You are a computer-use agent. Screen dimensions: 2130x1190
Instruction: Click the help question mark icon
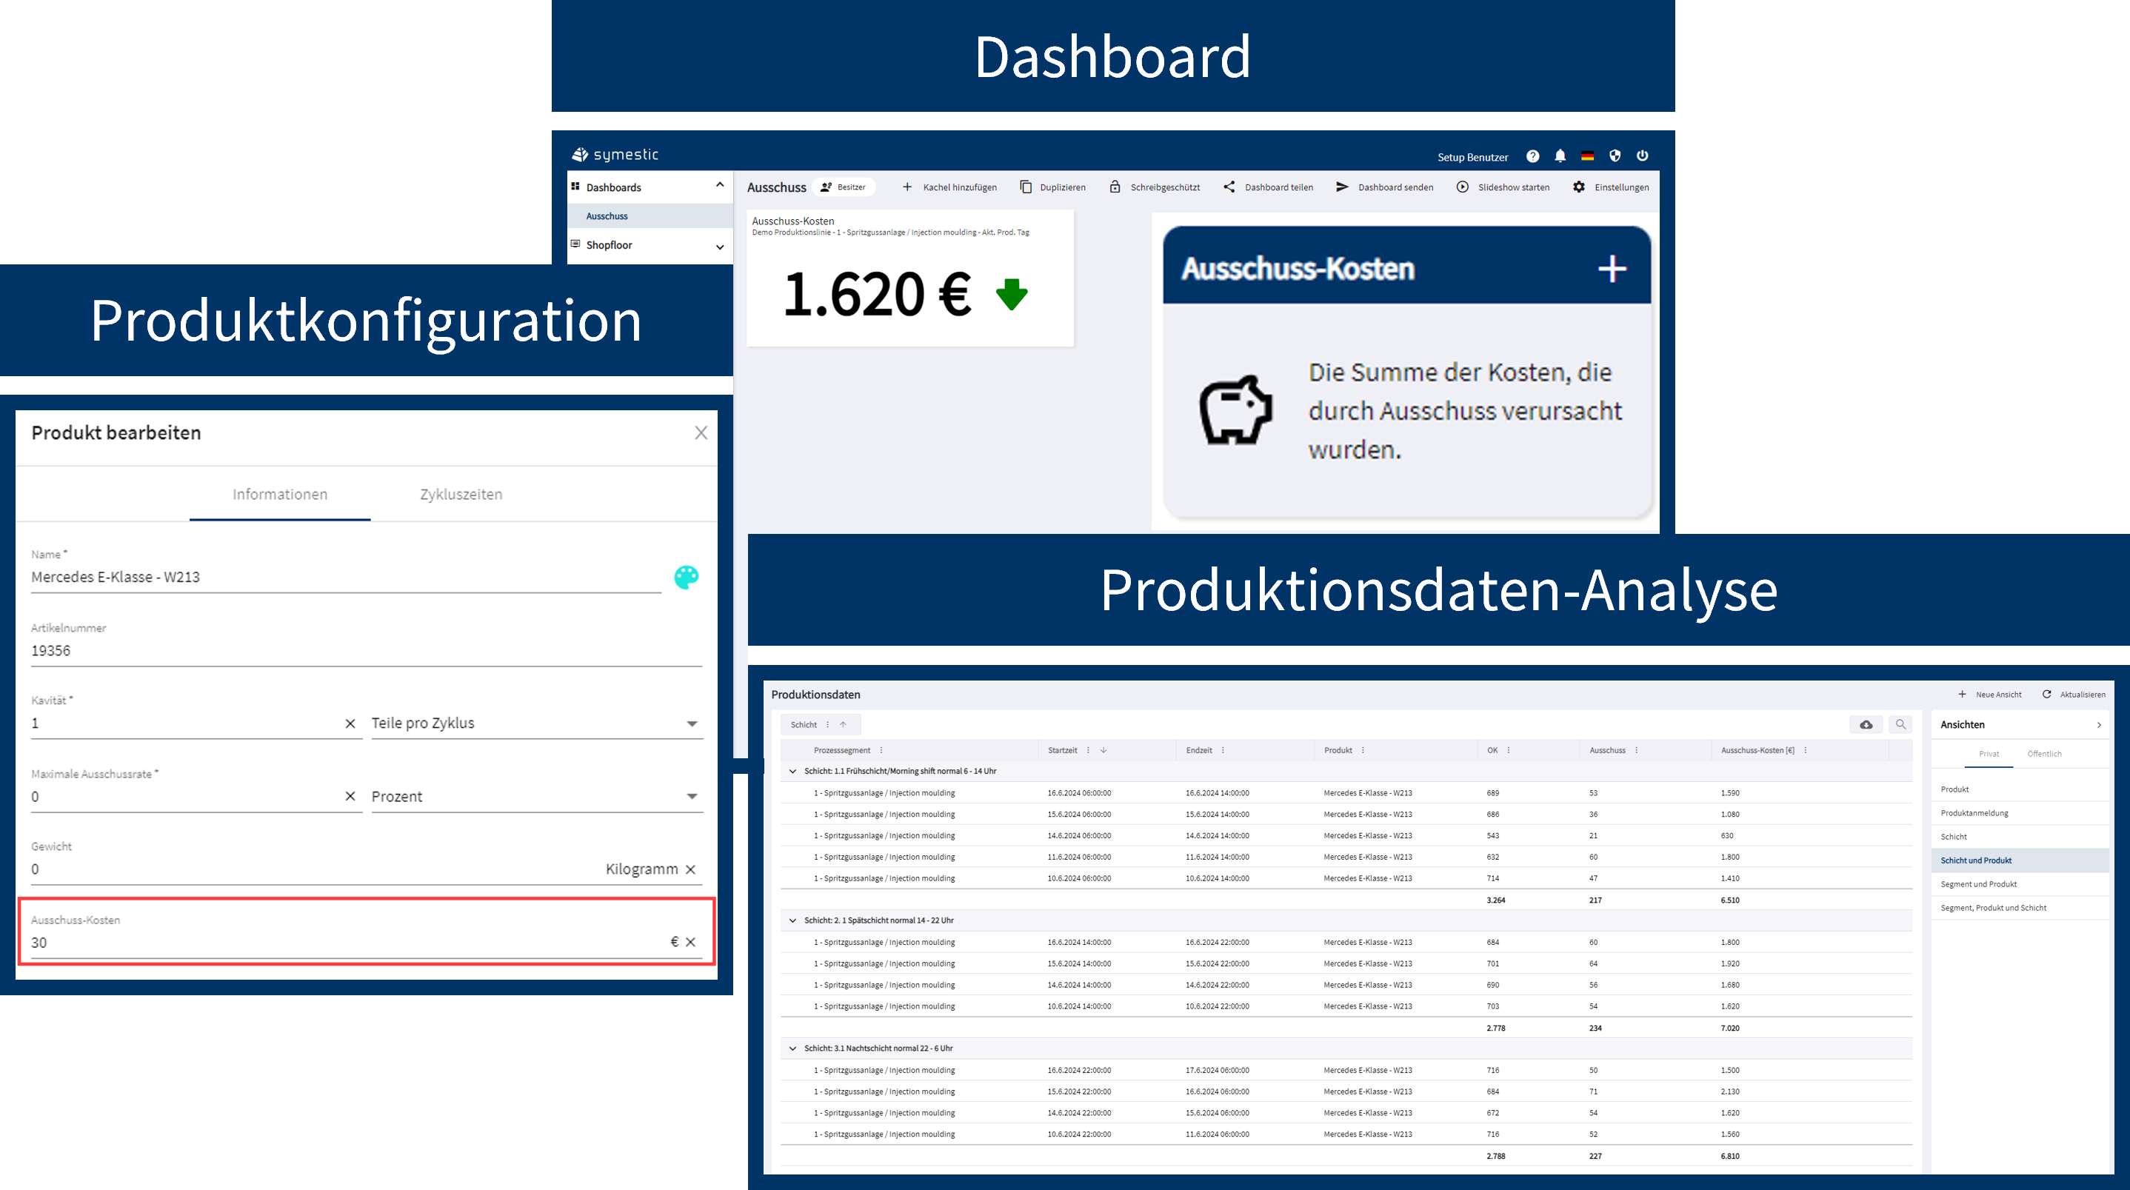[x=1532, y=156]
